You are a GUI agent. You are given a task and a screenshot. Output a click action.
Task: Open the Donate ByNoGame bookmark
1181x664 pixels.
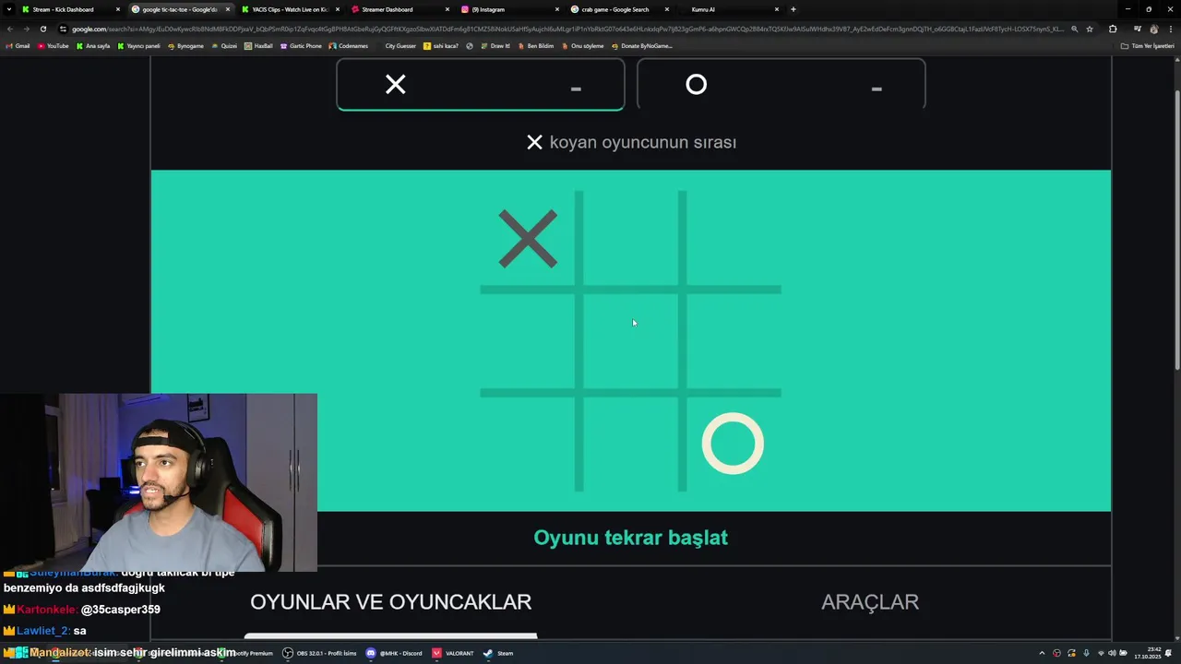[x=641, y=45]
